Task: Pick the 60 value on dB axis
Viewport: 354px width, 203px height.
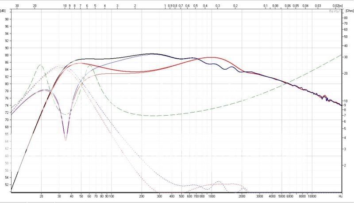Action: click(6, 156)
